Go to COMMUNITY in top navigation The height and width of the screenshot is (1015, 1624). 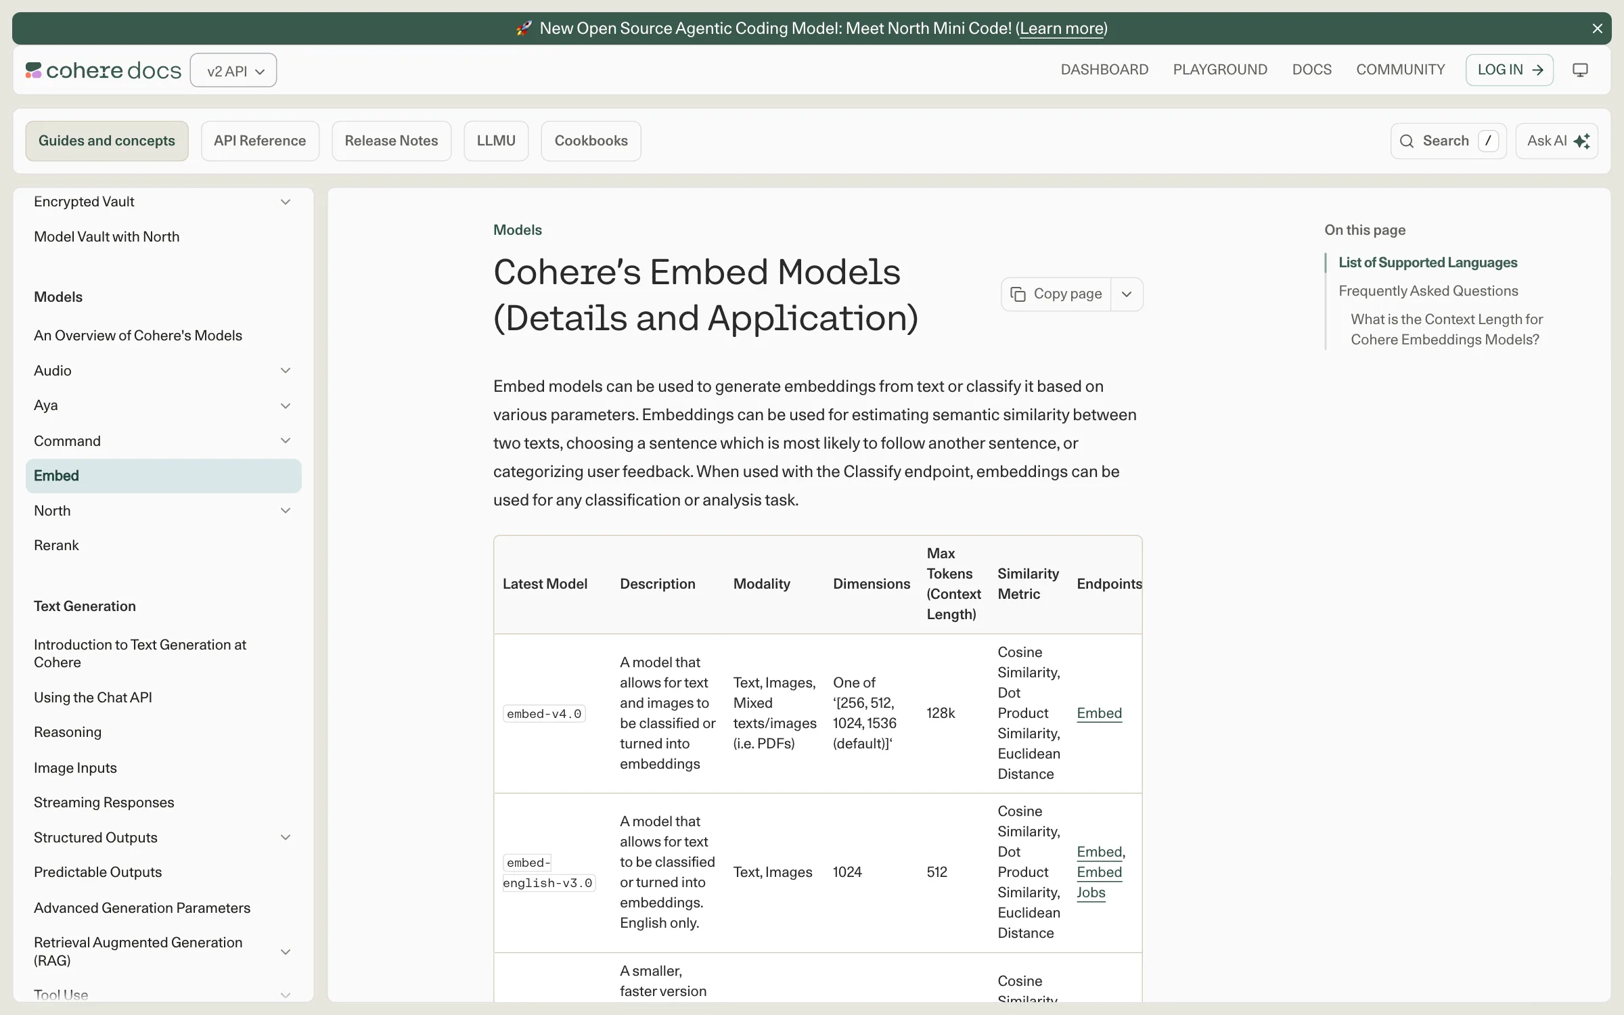[1400, 70]
